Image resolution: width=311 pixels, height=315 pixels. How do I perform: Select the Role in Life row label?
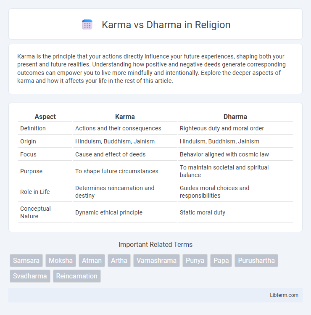[35, 192]
